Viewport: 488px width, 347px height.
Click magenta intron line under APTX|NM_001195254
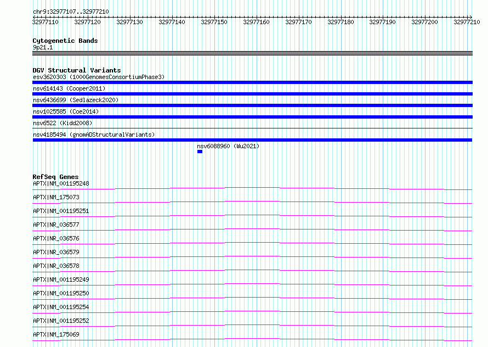(252, 311)
